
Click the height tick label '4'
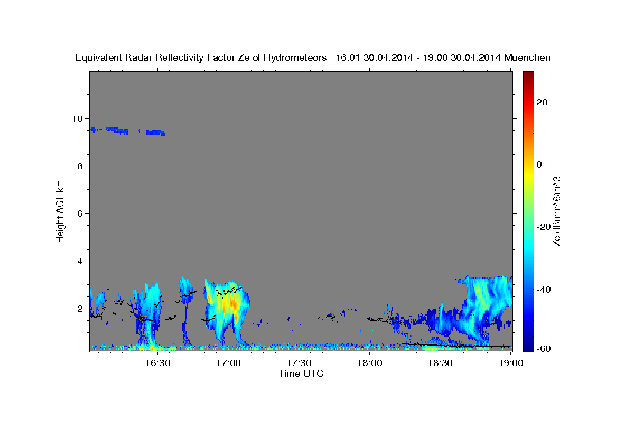coord(81,261)
